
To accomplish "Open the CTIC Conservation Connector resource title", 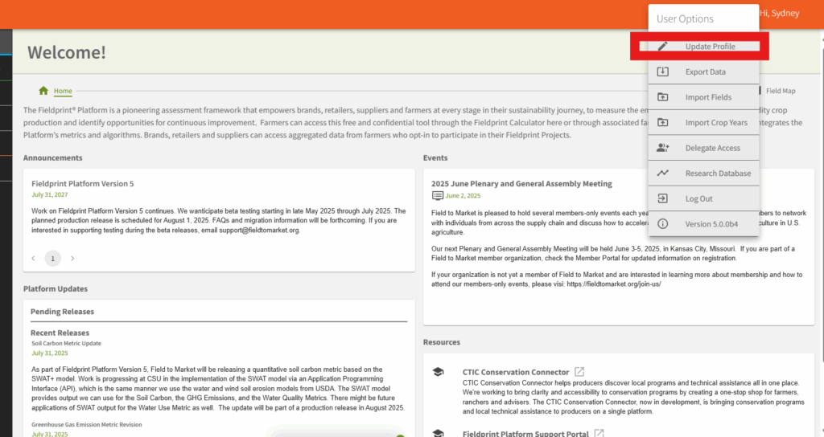I will (x=514, y=372).
